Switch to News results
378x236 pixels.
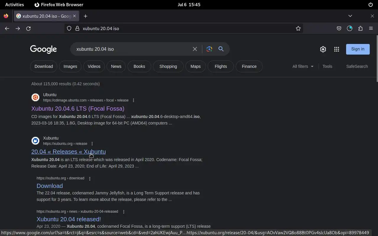point(116,66)
